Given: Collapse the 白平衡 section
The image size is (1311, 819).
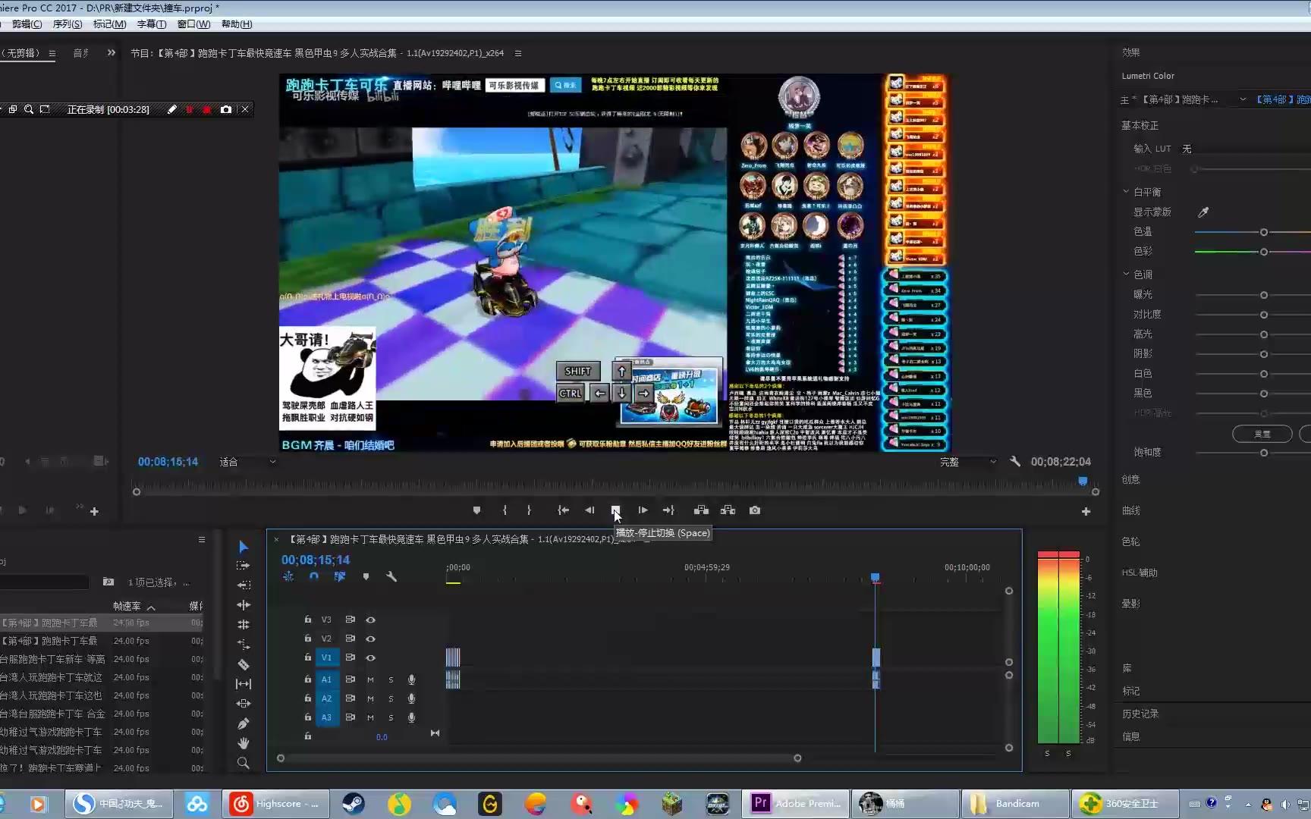Looking at the screenshot, I should (x=1126, y=192).
